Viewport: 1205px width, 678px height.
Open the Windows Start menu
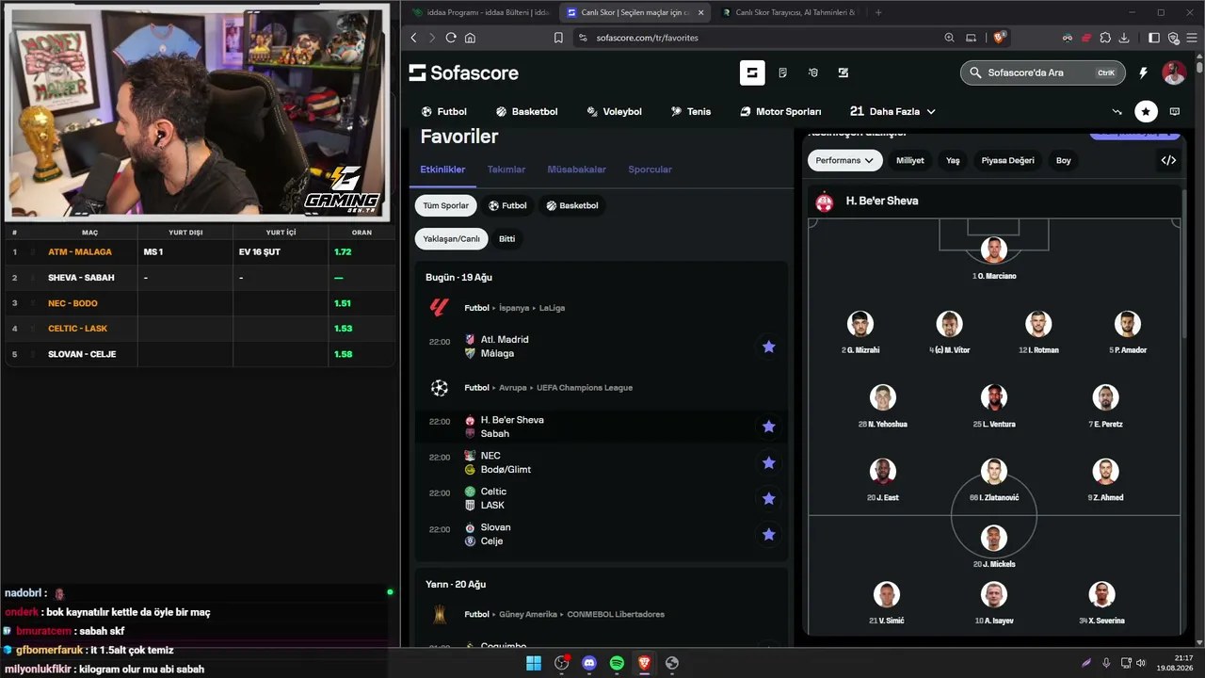pyautogui.click(x=534, y=663)
